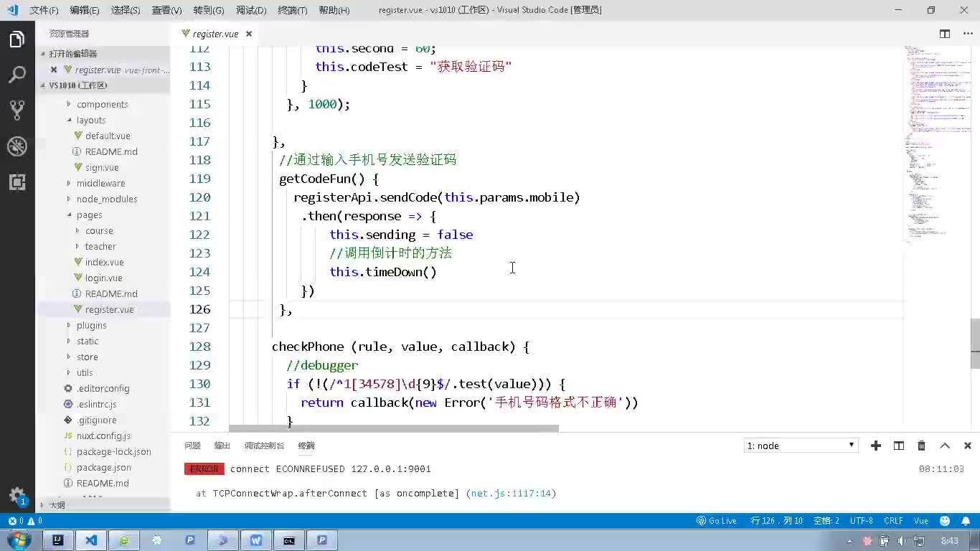Open login.vue in the file tree
The height and width of the screenshot is (551, 980).
click(x=103, y=278)
